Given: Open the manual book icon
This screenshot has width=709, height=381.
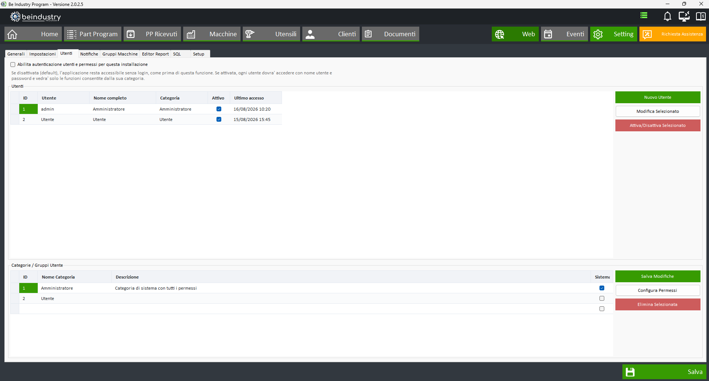Looking at the screenshot, I should [x=700, y=16].
